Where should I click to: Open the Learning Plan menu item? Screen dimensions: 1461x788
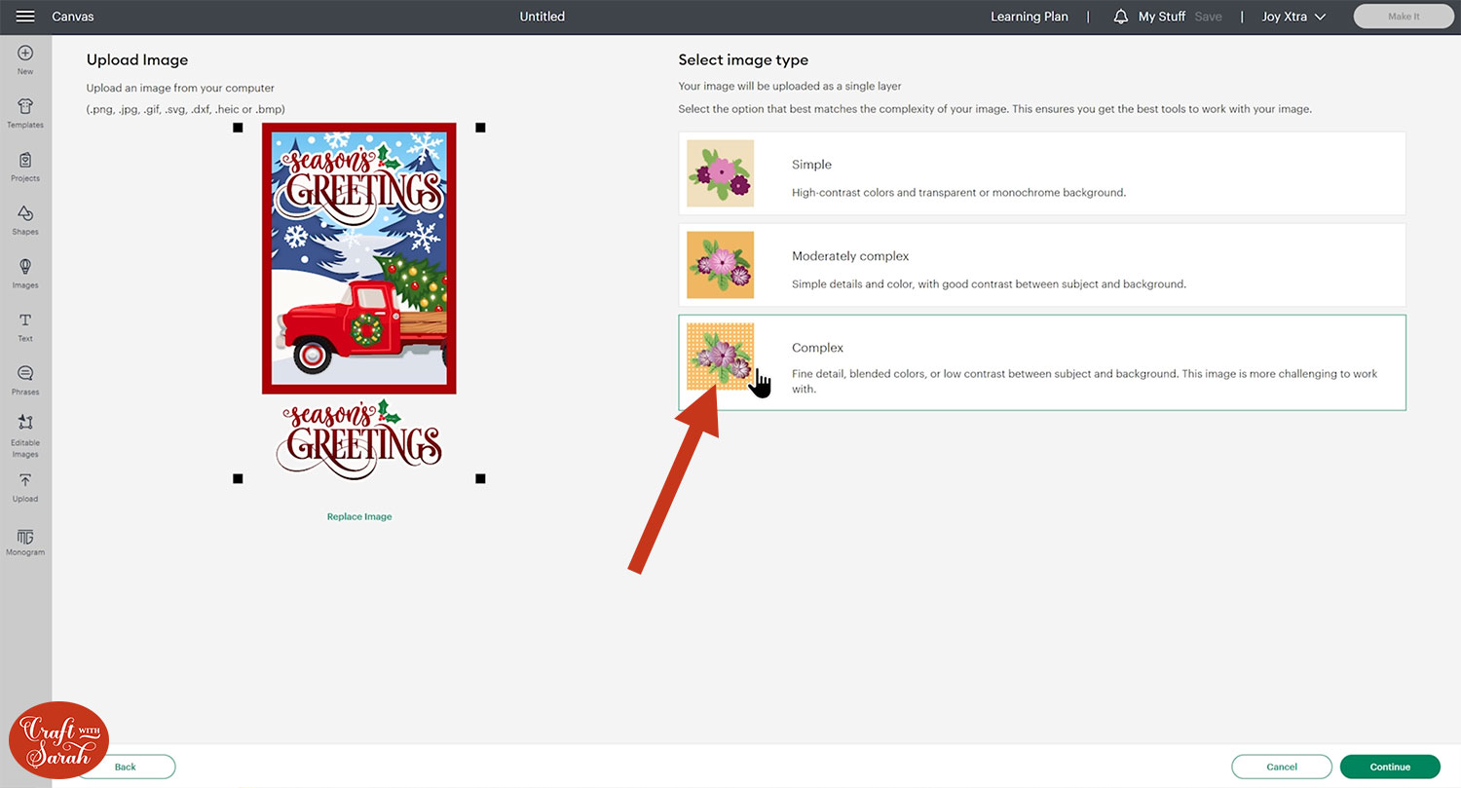pyautogui.click(x=1030, y=17)
